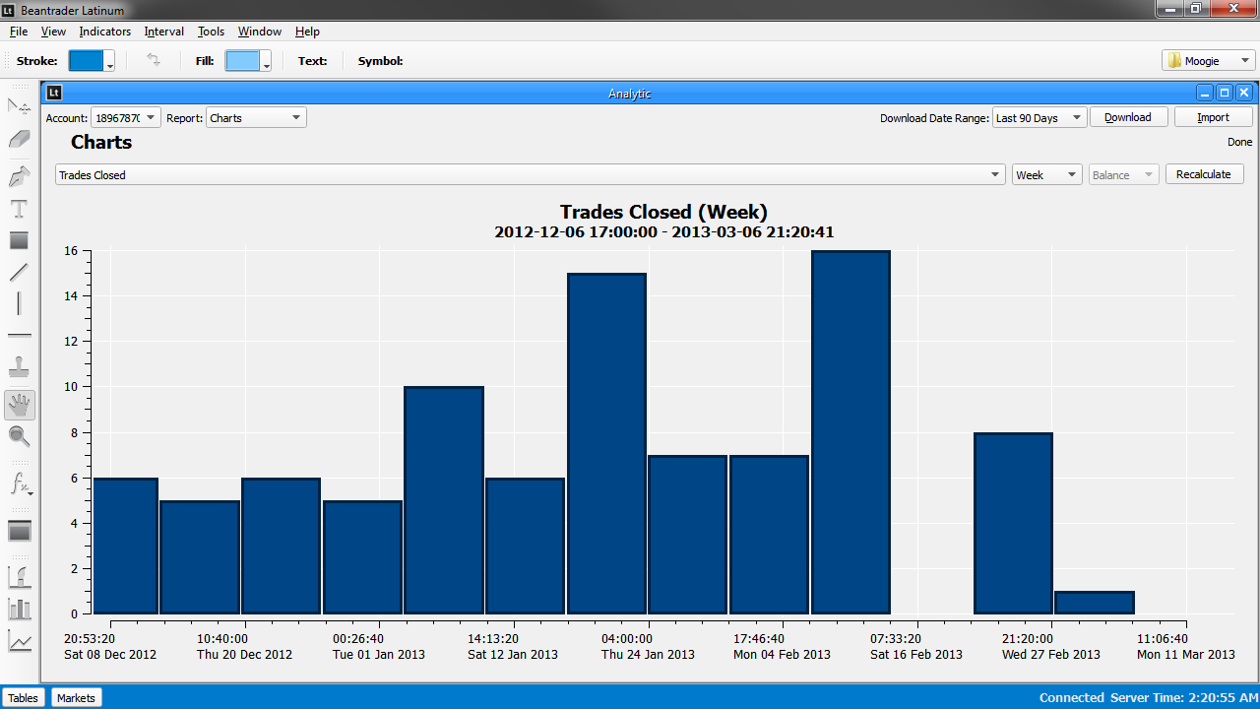The image size is (1260, 709).
Task: Click the 'Done' status text
Action: click(1239, 142)
